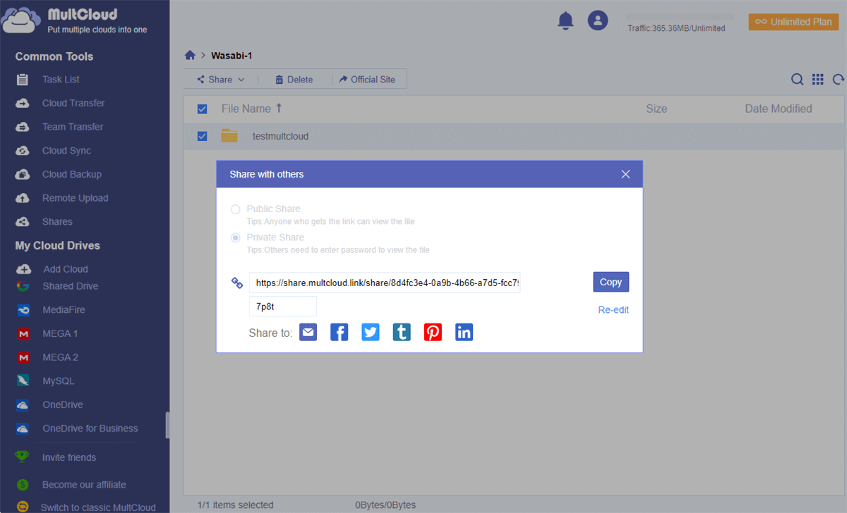847x513 pixels.
Task: Expand the Share dropdown in toolbar
Action: 220,80
